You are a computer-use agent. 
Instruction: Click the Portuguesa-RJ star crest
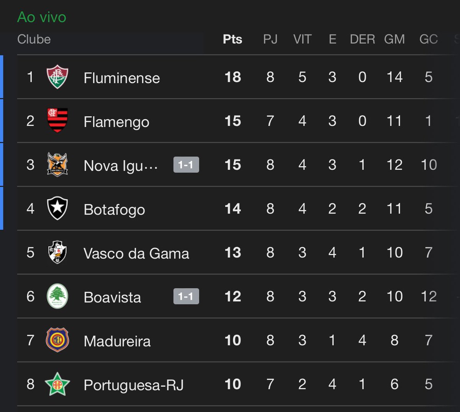click(57, 384)
